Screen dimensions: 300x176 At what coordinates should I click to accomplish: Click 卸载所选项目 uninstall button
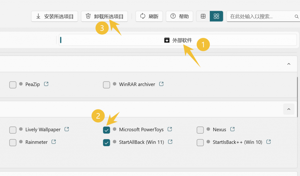click(x=105, y=16)
